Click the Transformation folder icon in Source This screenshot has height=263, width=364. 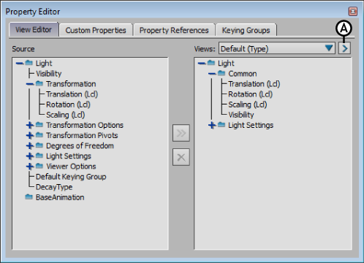39,83
